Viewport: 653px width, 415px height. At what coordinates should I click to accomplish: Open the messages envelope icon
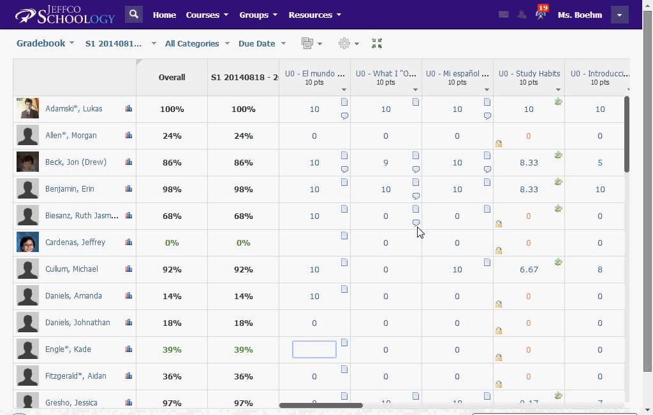pyautogui.click(x=504, y=15)
